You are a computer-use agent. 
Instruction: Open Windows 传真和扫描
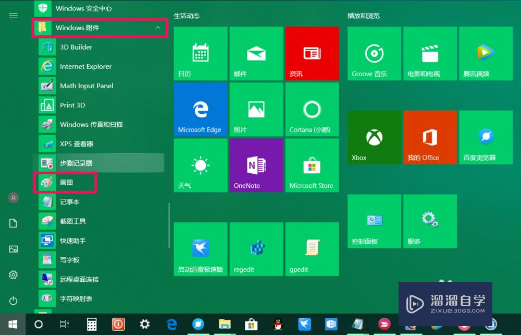(x=99, y=124)
